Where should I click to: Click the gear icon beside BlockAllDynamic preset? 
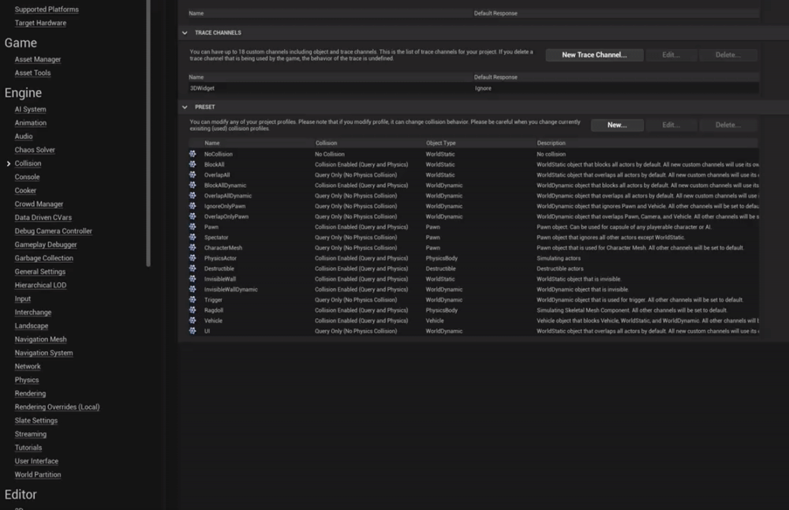pos(193,186)
